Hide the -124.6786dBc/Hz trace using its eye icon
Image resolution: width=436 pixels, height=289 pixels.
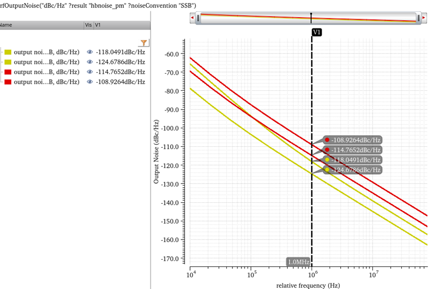point(90,62)
